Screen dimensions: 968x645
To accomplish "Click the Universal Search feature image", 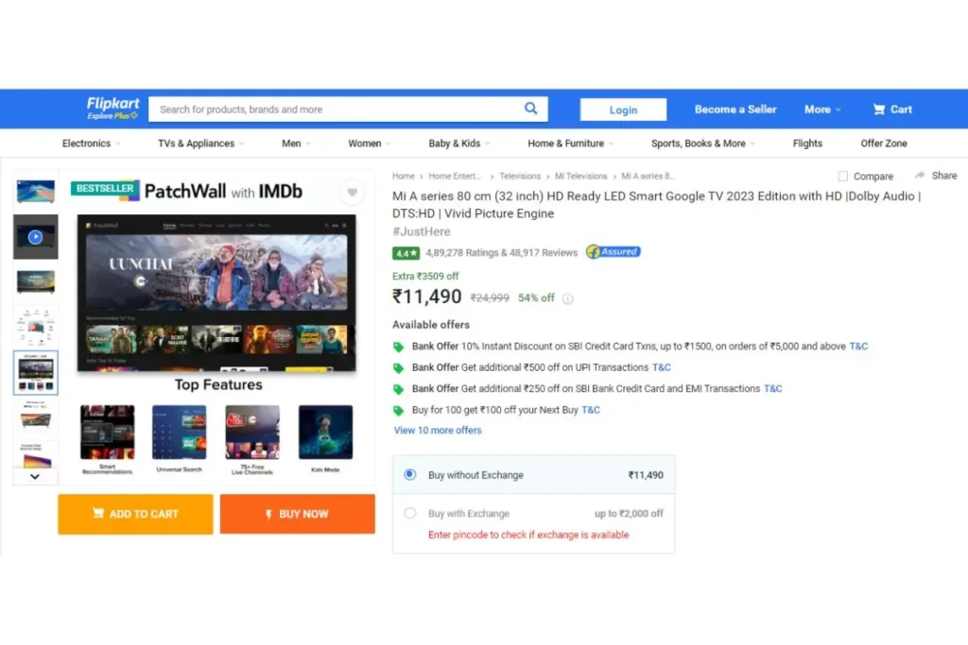I will click(179, 433).
